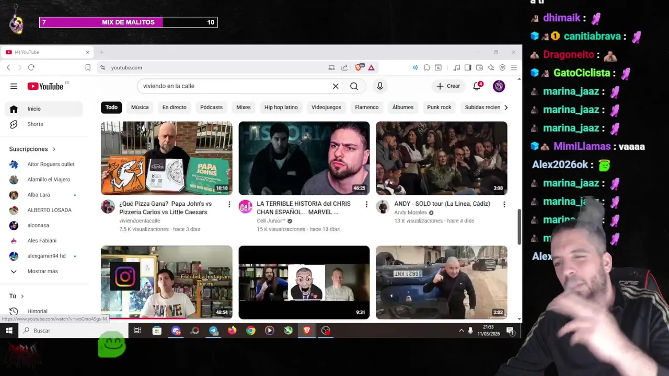
Task: Play the Papa John's pizza video thumbnail
Action: pyautogui.click(x=166, y=158)
